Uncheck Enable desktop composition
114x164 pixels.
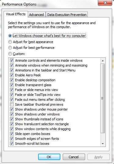(12, 80)
